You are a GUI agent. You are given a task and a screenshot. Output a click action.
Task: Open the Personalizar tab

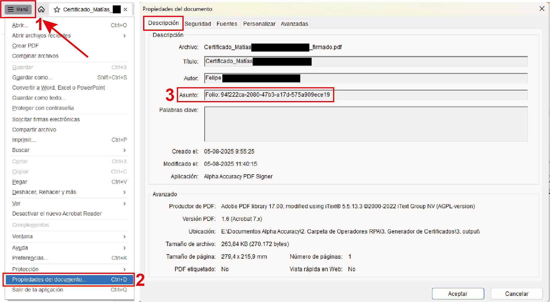coord(259,24)
